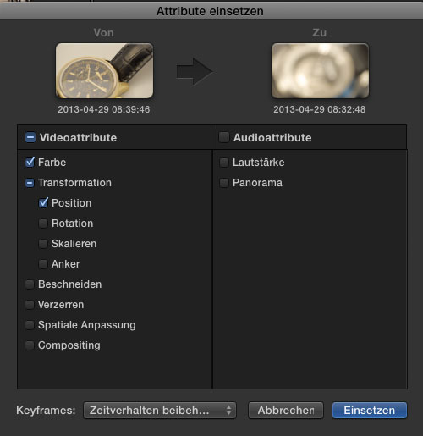Enable the Rotation checkbox
Screen dimensions: 423x436
pyautogui.click(x=43, y=224)
